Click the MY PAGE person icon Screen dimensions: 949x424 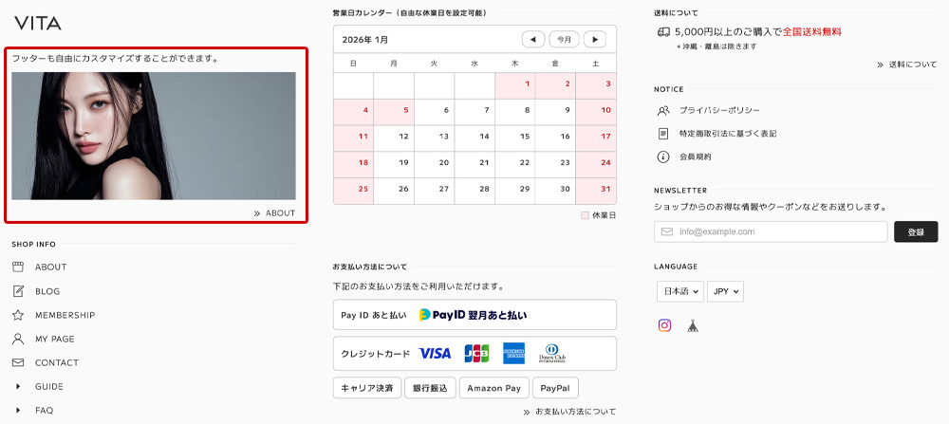click(x=18, y=339)
